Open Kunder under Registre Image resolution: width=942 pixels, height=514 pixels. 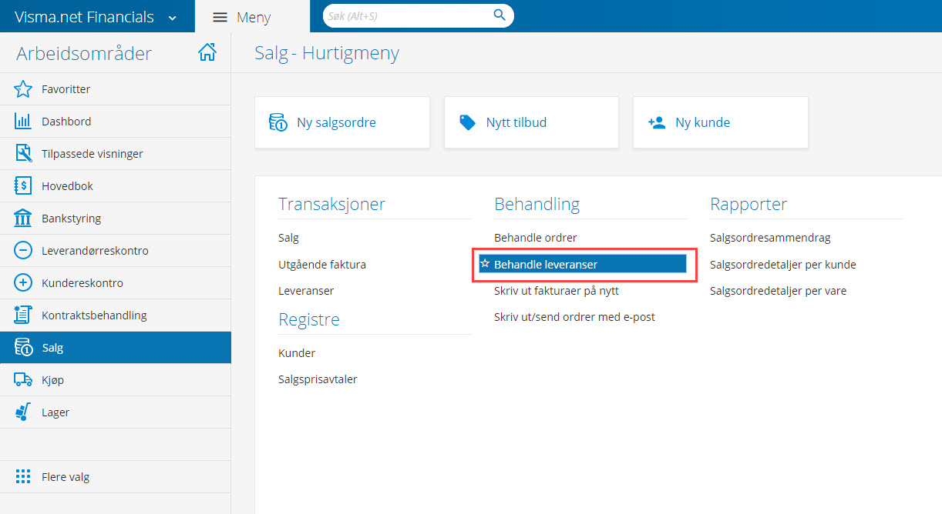coord(297,353)
